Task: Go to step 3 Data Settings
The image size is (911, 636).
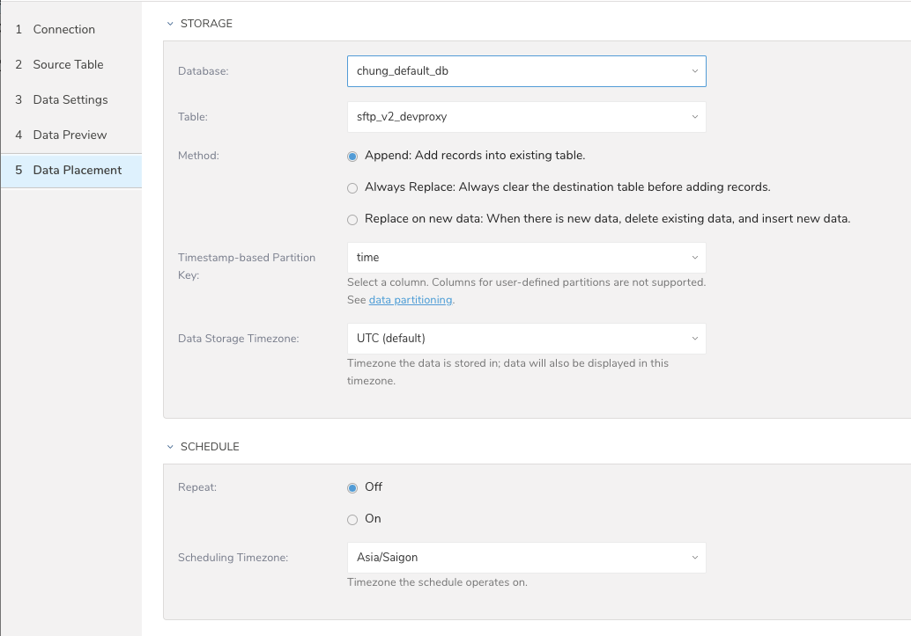Action: click(70, 99)
